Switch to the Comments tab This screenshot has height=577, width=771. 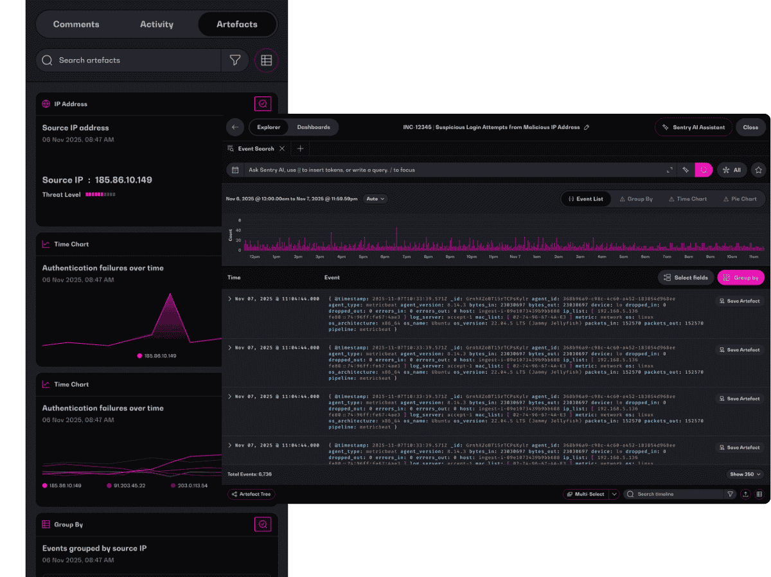[76, 24]
